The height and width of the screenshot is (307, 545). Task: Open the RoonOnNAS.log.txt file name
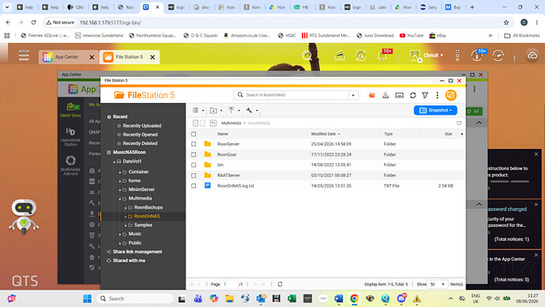[x=235, y=186]
